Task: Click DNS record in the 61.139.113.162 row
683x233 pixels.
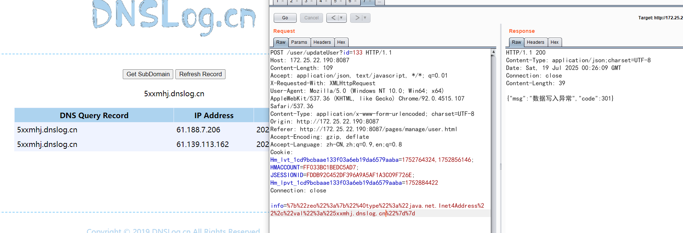Action: point(47,144)
